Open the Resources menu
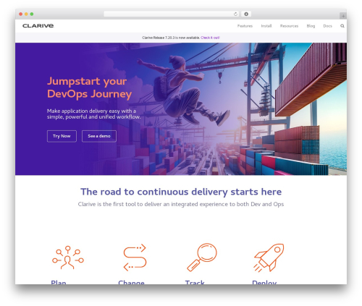Image resolution: width=362 pixels, height=306 pixels. pyautogui.click(x=289, y=26)
